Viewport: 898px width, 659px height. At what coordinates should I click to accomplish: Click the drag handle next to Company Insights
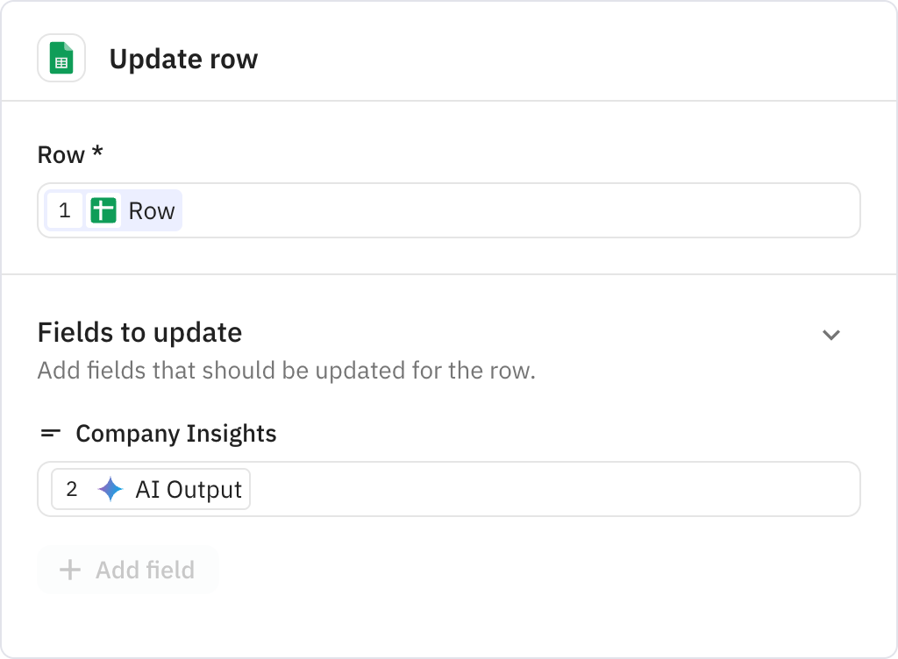pyautogui.click(x=50, y=433)
